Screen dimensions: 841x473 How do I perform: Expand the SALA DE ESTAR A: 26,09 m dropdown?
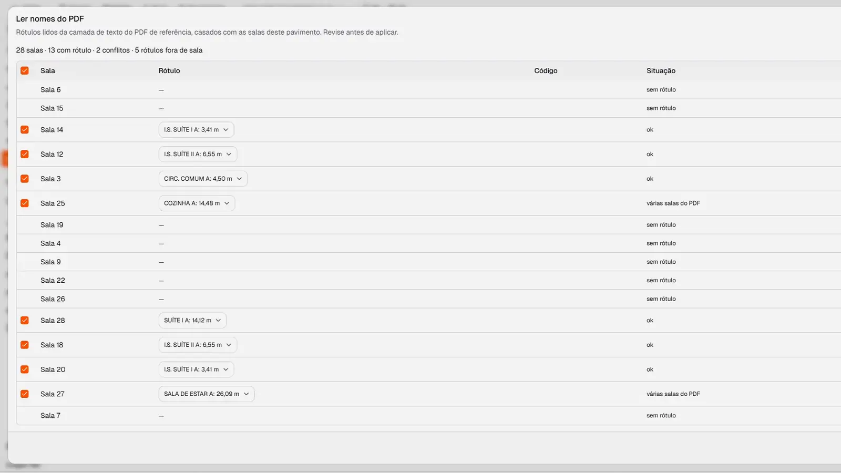pyautogui.click(x=207, y=394)
